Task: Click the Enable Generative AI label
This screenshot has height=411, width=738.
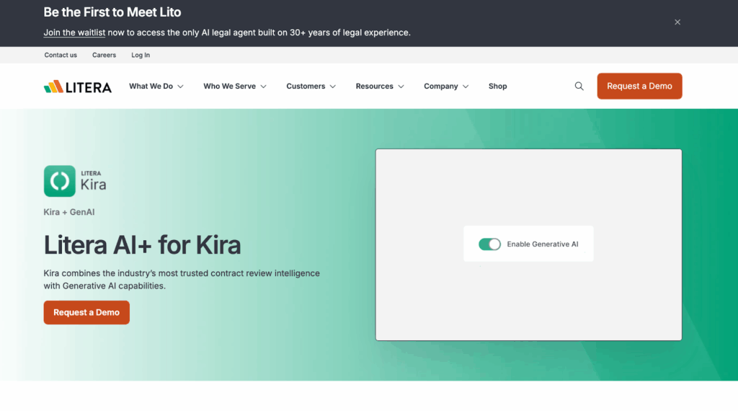Action: [x=543, y=244]
